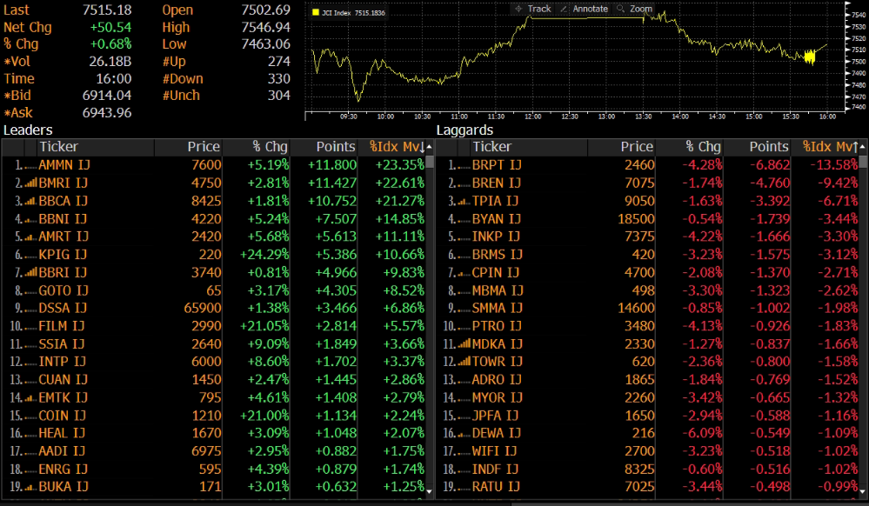Sort Leaders table by Ticker column
The image size is (869, 506).
58,147
